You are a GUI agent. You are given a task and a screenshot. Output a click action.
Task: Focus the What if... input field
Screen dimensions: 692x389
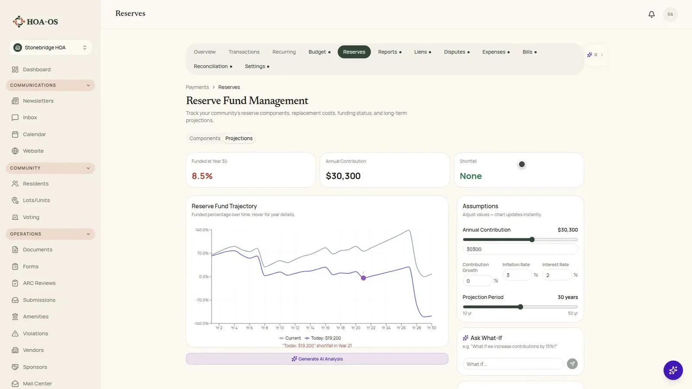click(513, 364)
